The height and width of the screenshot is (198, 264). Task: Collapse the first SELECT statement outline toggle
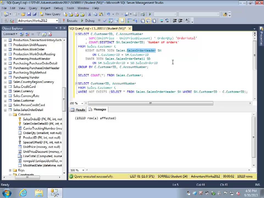(76, 34)
